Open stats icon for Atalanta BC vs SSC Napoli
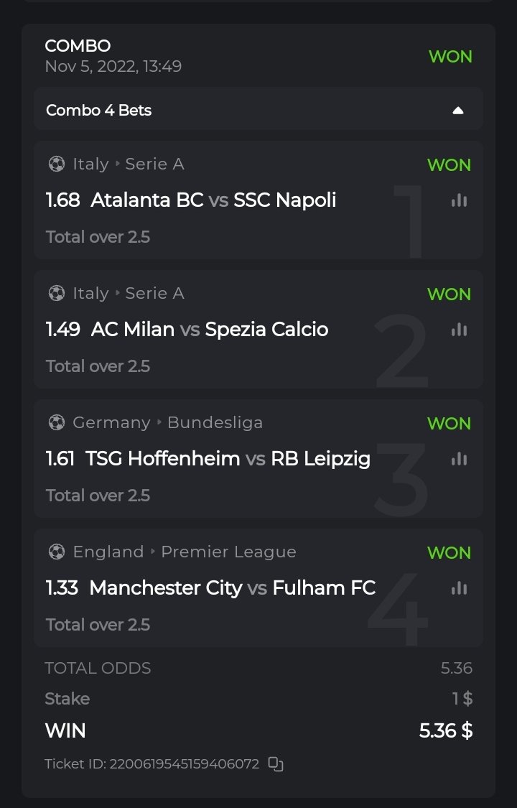Screen dimensions: 517x808 point(459,200)
